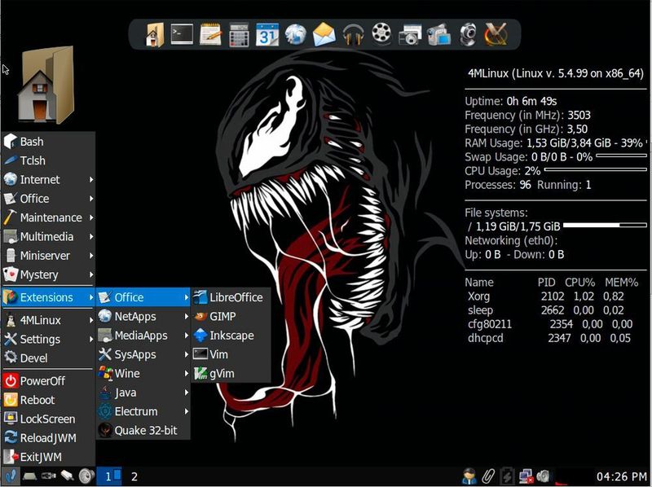Launch LibreOffice from the Office submenu

[231, 297]
